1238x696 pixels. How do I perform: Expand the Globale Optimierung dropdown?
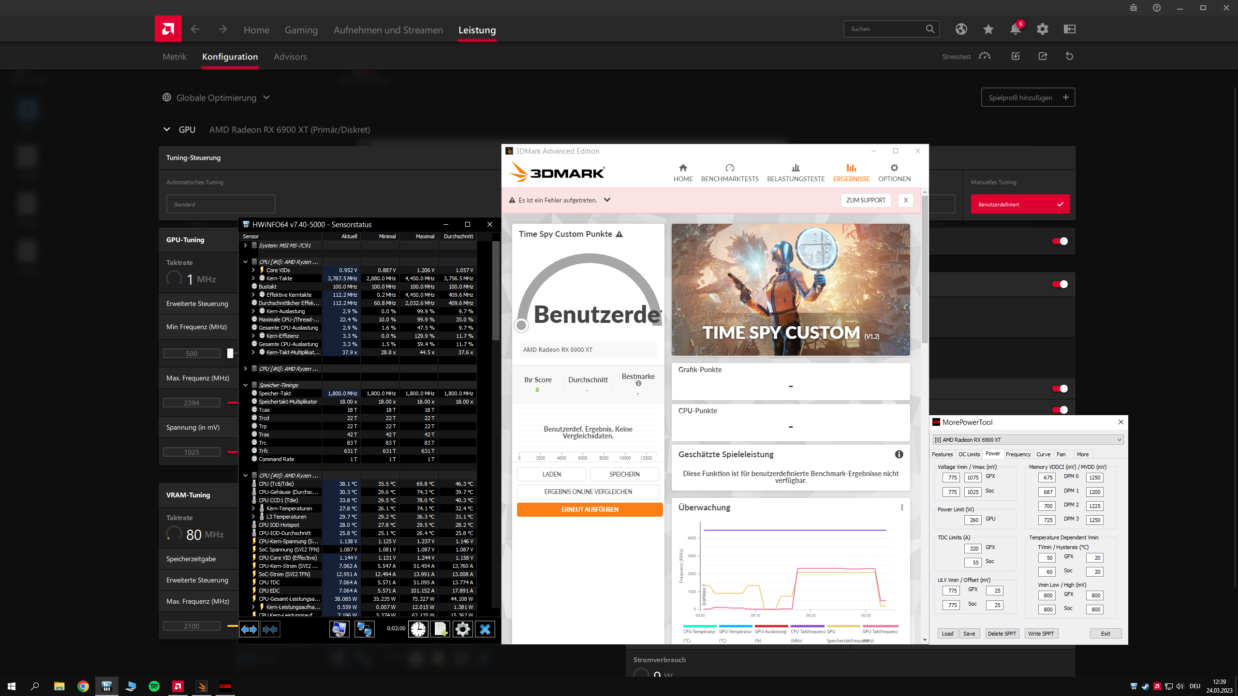pyautogui.click(x=266, y=98)
